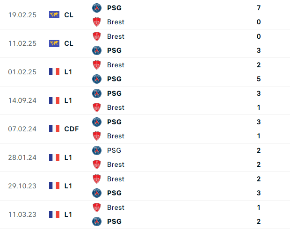This screenshot has height=229, width=290.
Task: Open Brest team name in 14.09.24 match
Action: tap(116, 107)
